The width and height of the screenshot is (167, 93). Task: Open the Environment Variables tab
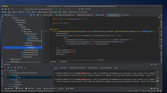click(x=77, y=68)
